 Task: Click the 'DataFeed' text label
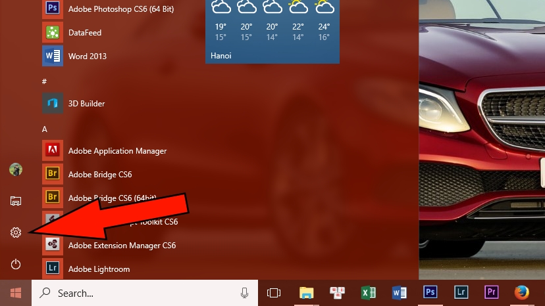[85, 33]
